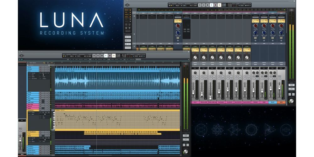Click the monitor level knob in mixer window

pos(291,101)
